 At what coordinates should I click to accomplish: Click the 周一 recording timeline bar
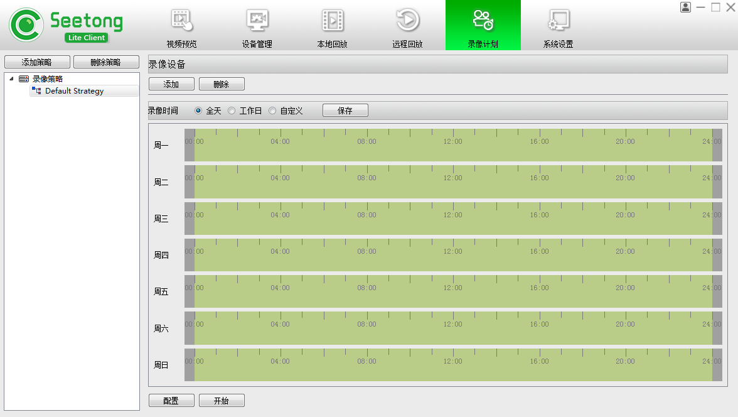452,144
